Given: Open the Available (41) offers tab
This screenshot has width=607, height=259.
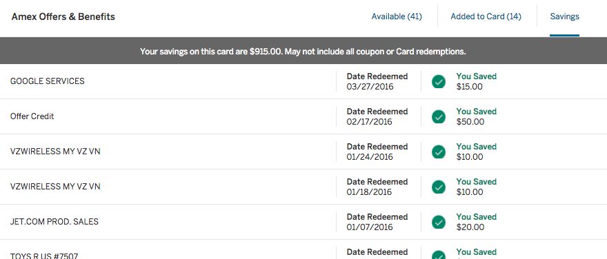Looking at the screenshot, I should coord(397,17).
